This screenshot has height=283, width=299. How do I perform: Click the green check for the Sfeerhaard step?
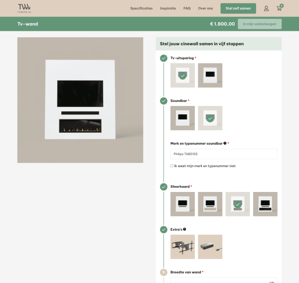click(163, 187)
